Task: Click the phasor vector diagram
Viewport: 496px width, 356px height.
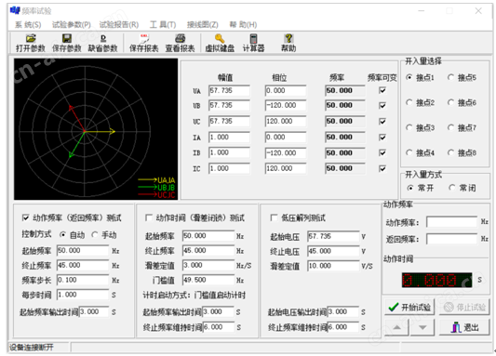Action: tap(96, 129)
